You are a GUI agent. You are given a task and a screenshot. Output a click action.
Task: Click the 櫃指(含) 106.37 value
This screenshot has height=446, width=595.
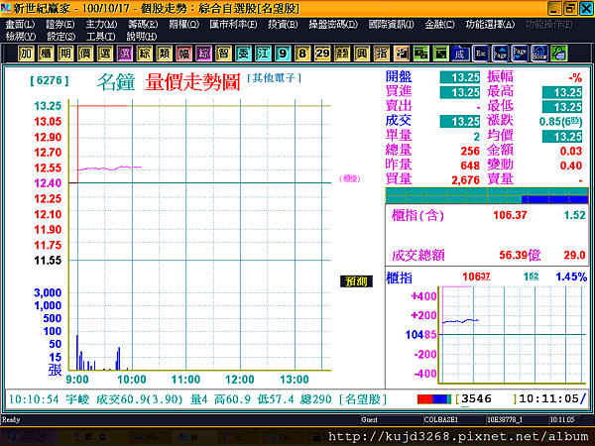tap(510, 215)
